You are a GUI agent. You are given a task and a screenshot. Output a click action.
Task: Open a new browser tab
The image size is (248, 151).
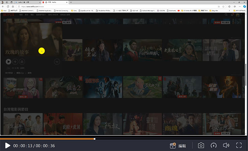coord(71,2)
